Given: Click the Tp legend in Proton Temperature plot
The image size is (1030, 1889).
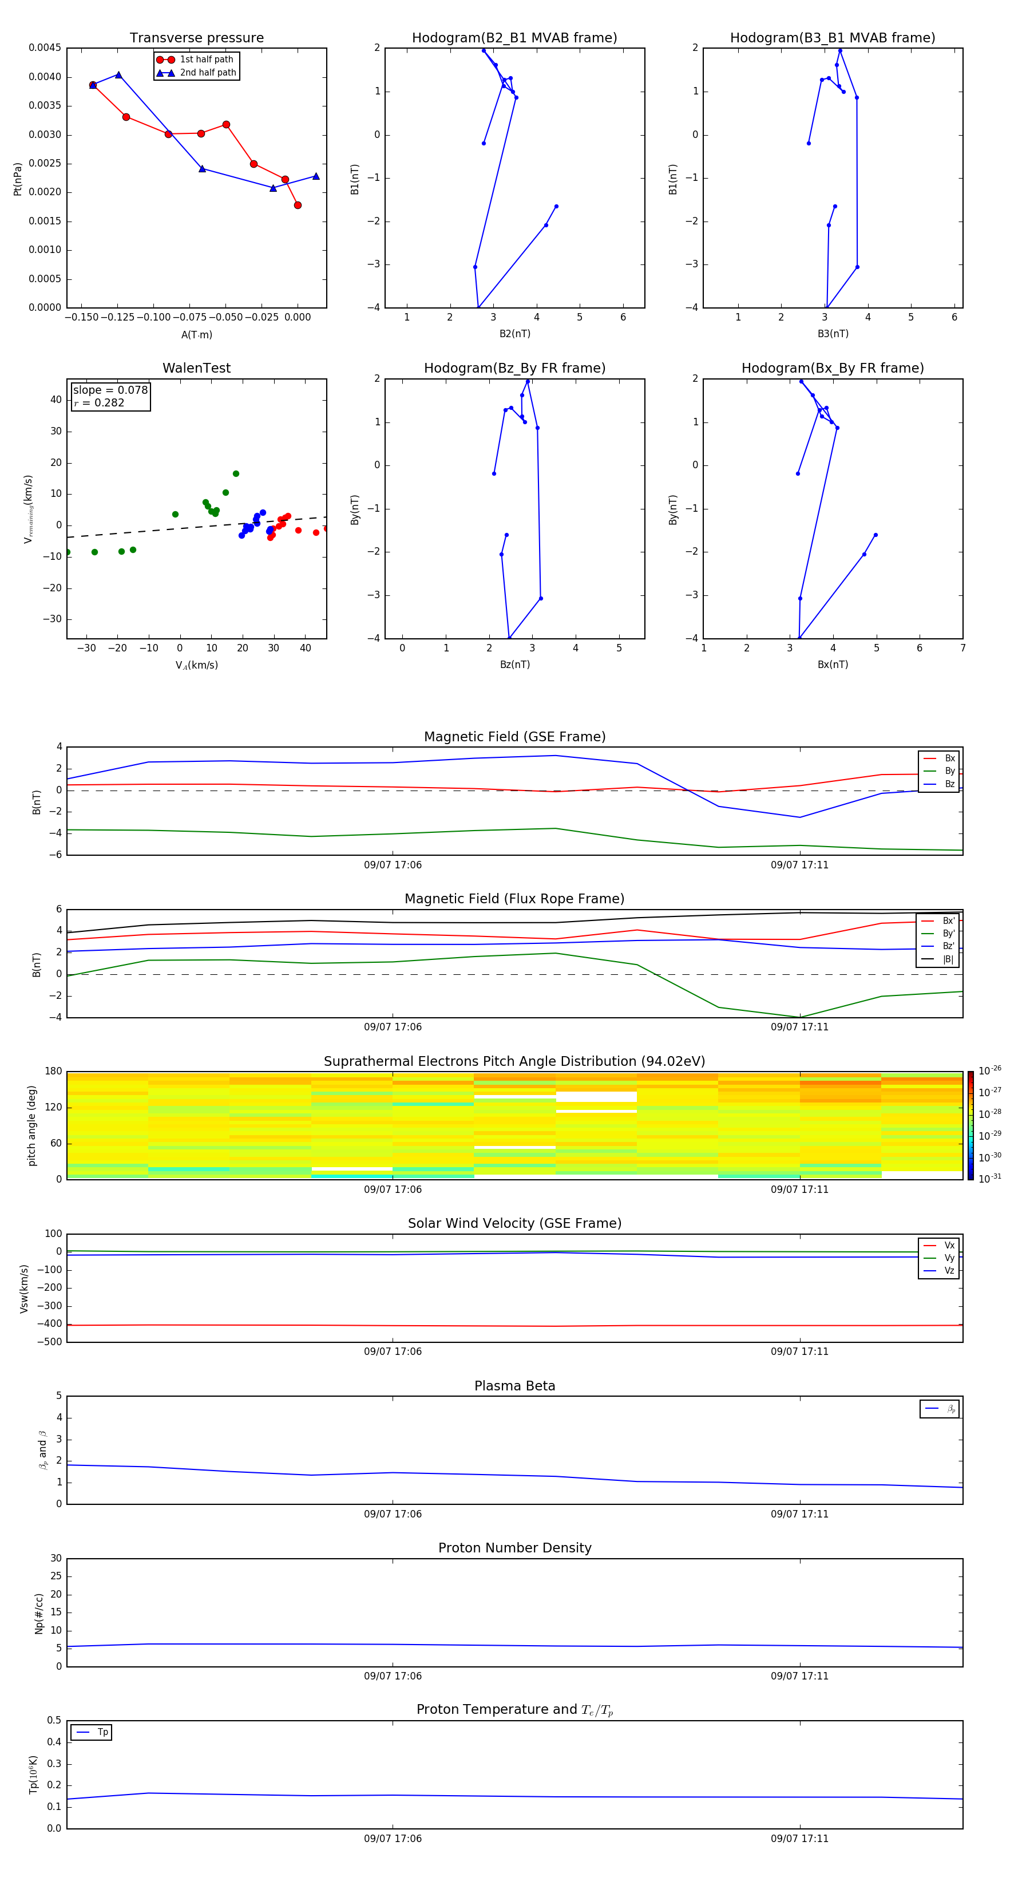Looking at the screenshot, I should click(x=92, y=1732).
